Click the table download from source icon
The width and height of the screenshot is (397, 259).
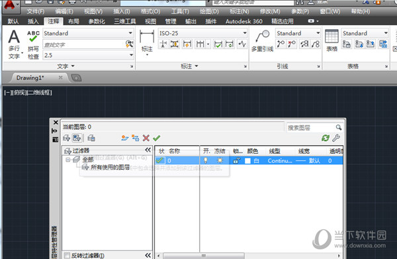pos(359,44)
